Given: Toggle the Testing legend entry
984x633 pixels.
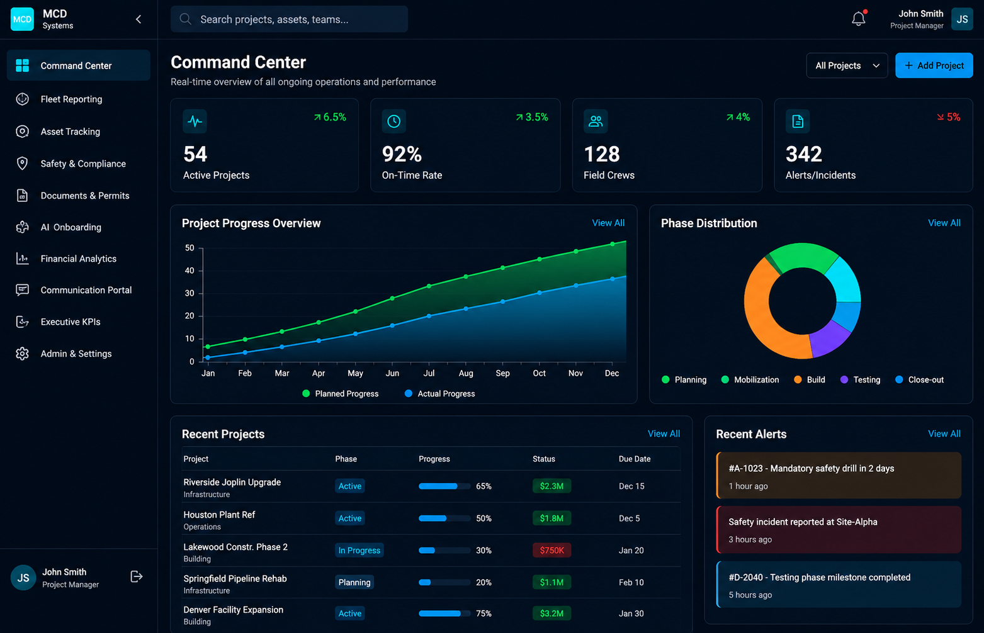Looking at the screenshot, I should click(860, 379).
